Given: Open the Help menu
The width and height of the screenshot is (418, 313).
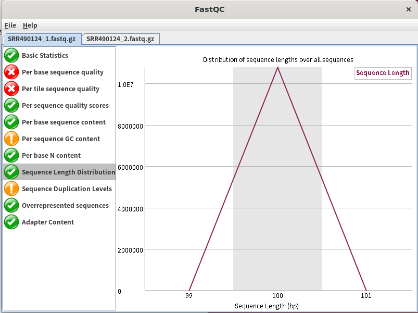Looking at the screenshot, I should point(30,26).
